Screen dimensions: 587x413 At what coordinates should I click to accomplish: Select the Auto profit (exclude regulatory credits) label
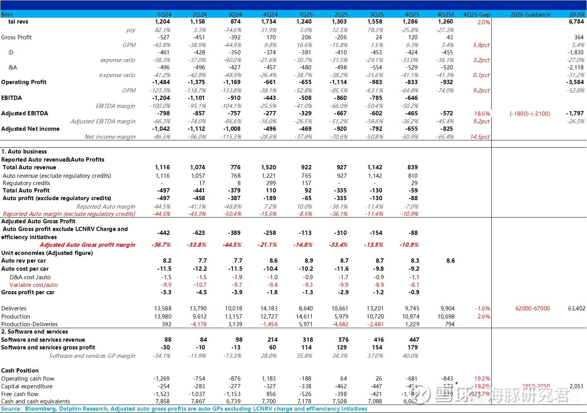click(x=57, y=198)
